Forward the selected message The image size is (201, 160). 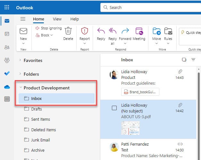pyautogui.click(x=125, y=31)
